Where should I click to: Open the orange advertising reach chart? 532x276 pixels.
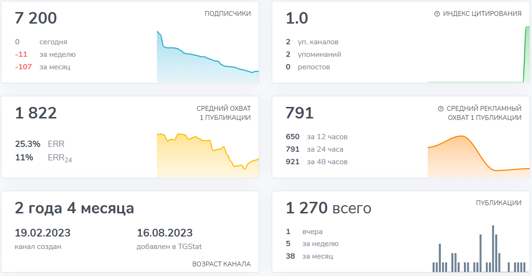coord(478,156)
